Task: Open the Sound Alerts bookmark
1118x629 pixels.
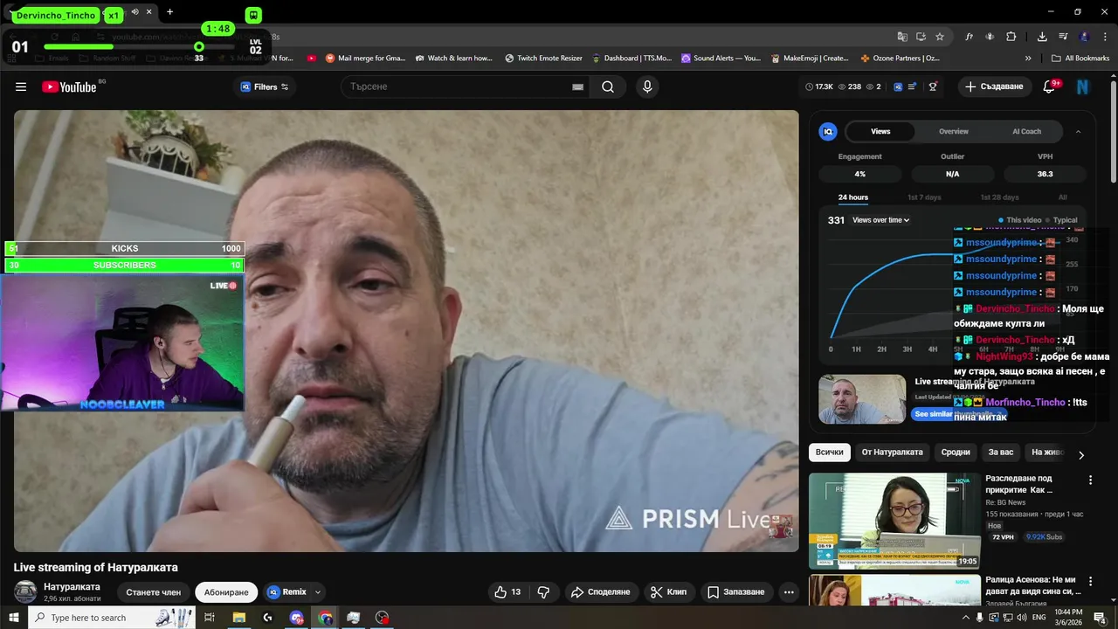Action: (x=722, y=59)
